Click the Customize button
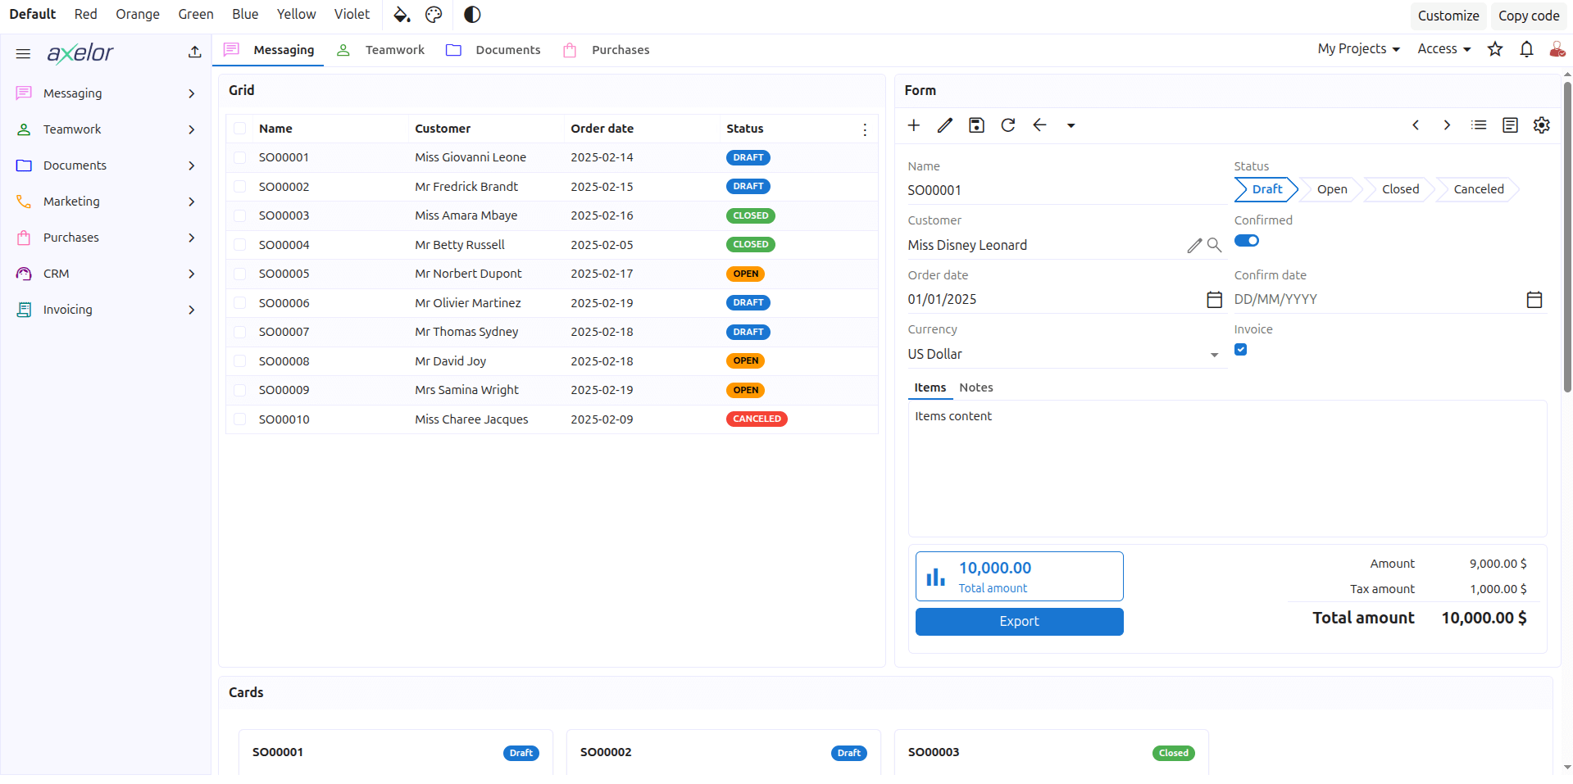 click(1448, 16)
